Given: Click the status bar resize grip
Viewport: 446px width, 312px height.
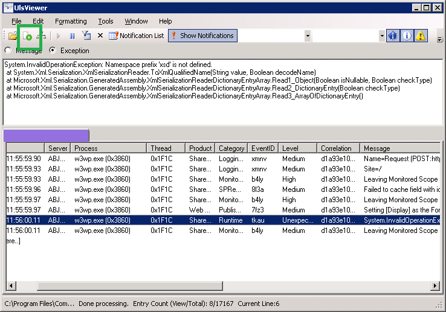Looking at the screenshot, I should tap(439, 305).
